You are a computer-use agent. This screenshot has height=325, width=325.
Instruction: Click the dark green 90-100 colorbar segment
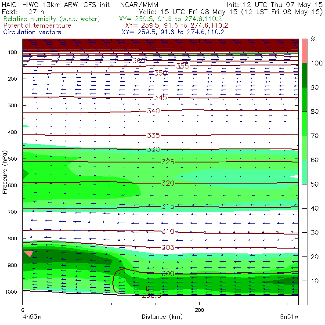[304, 75]
